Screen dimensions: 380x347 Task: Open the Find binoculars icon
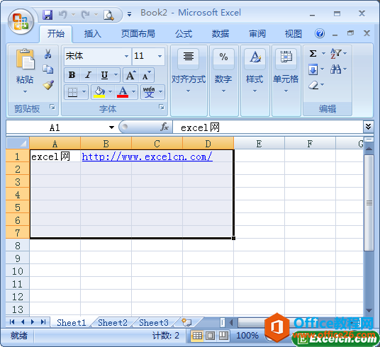coord(335,69)
